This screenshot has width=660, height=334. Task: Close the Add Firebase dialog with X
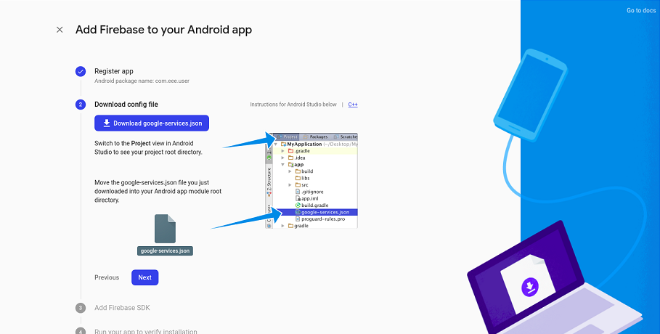tap(60, 30)
